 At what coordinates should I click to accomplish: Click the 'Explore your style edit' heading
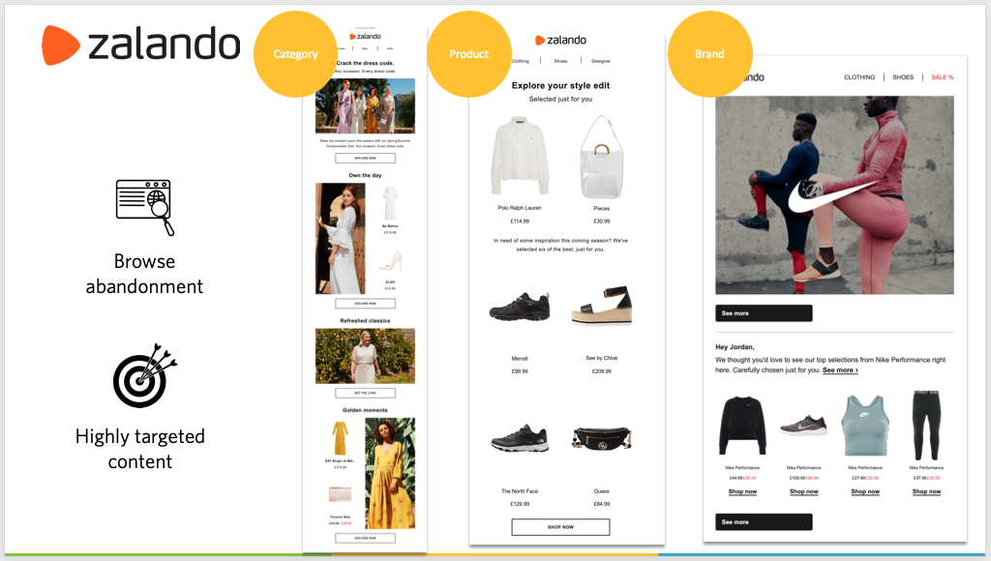(x=560, y=85)
